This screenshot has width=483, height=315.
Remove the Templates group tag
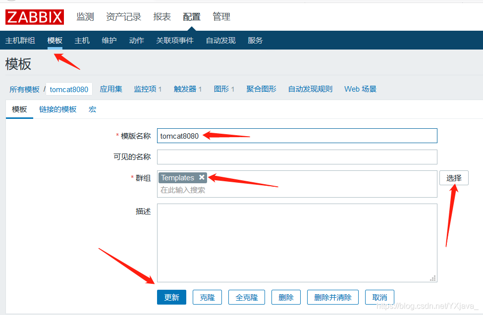tap(202, 177)
